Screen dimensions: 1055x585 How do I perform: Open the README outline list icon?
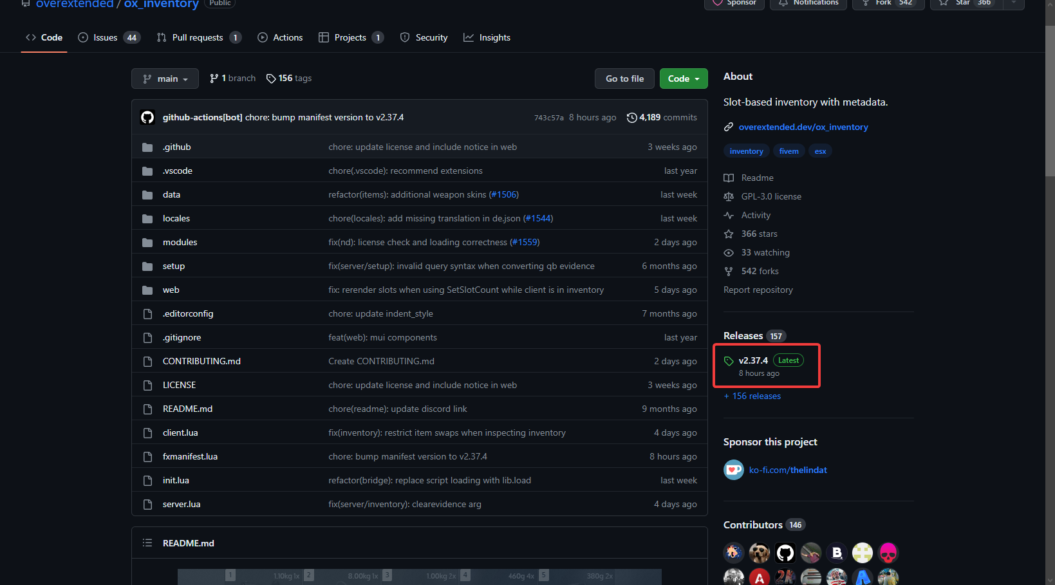click(x=147, y=543)
